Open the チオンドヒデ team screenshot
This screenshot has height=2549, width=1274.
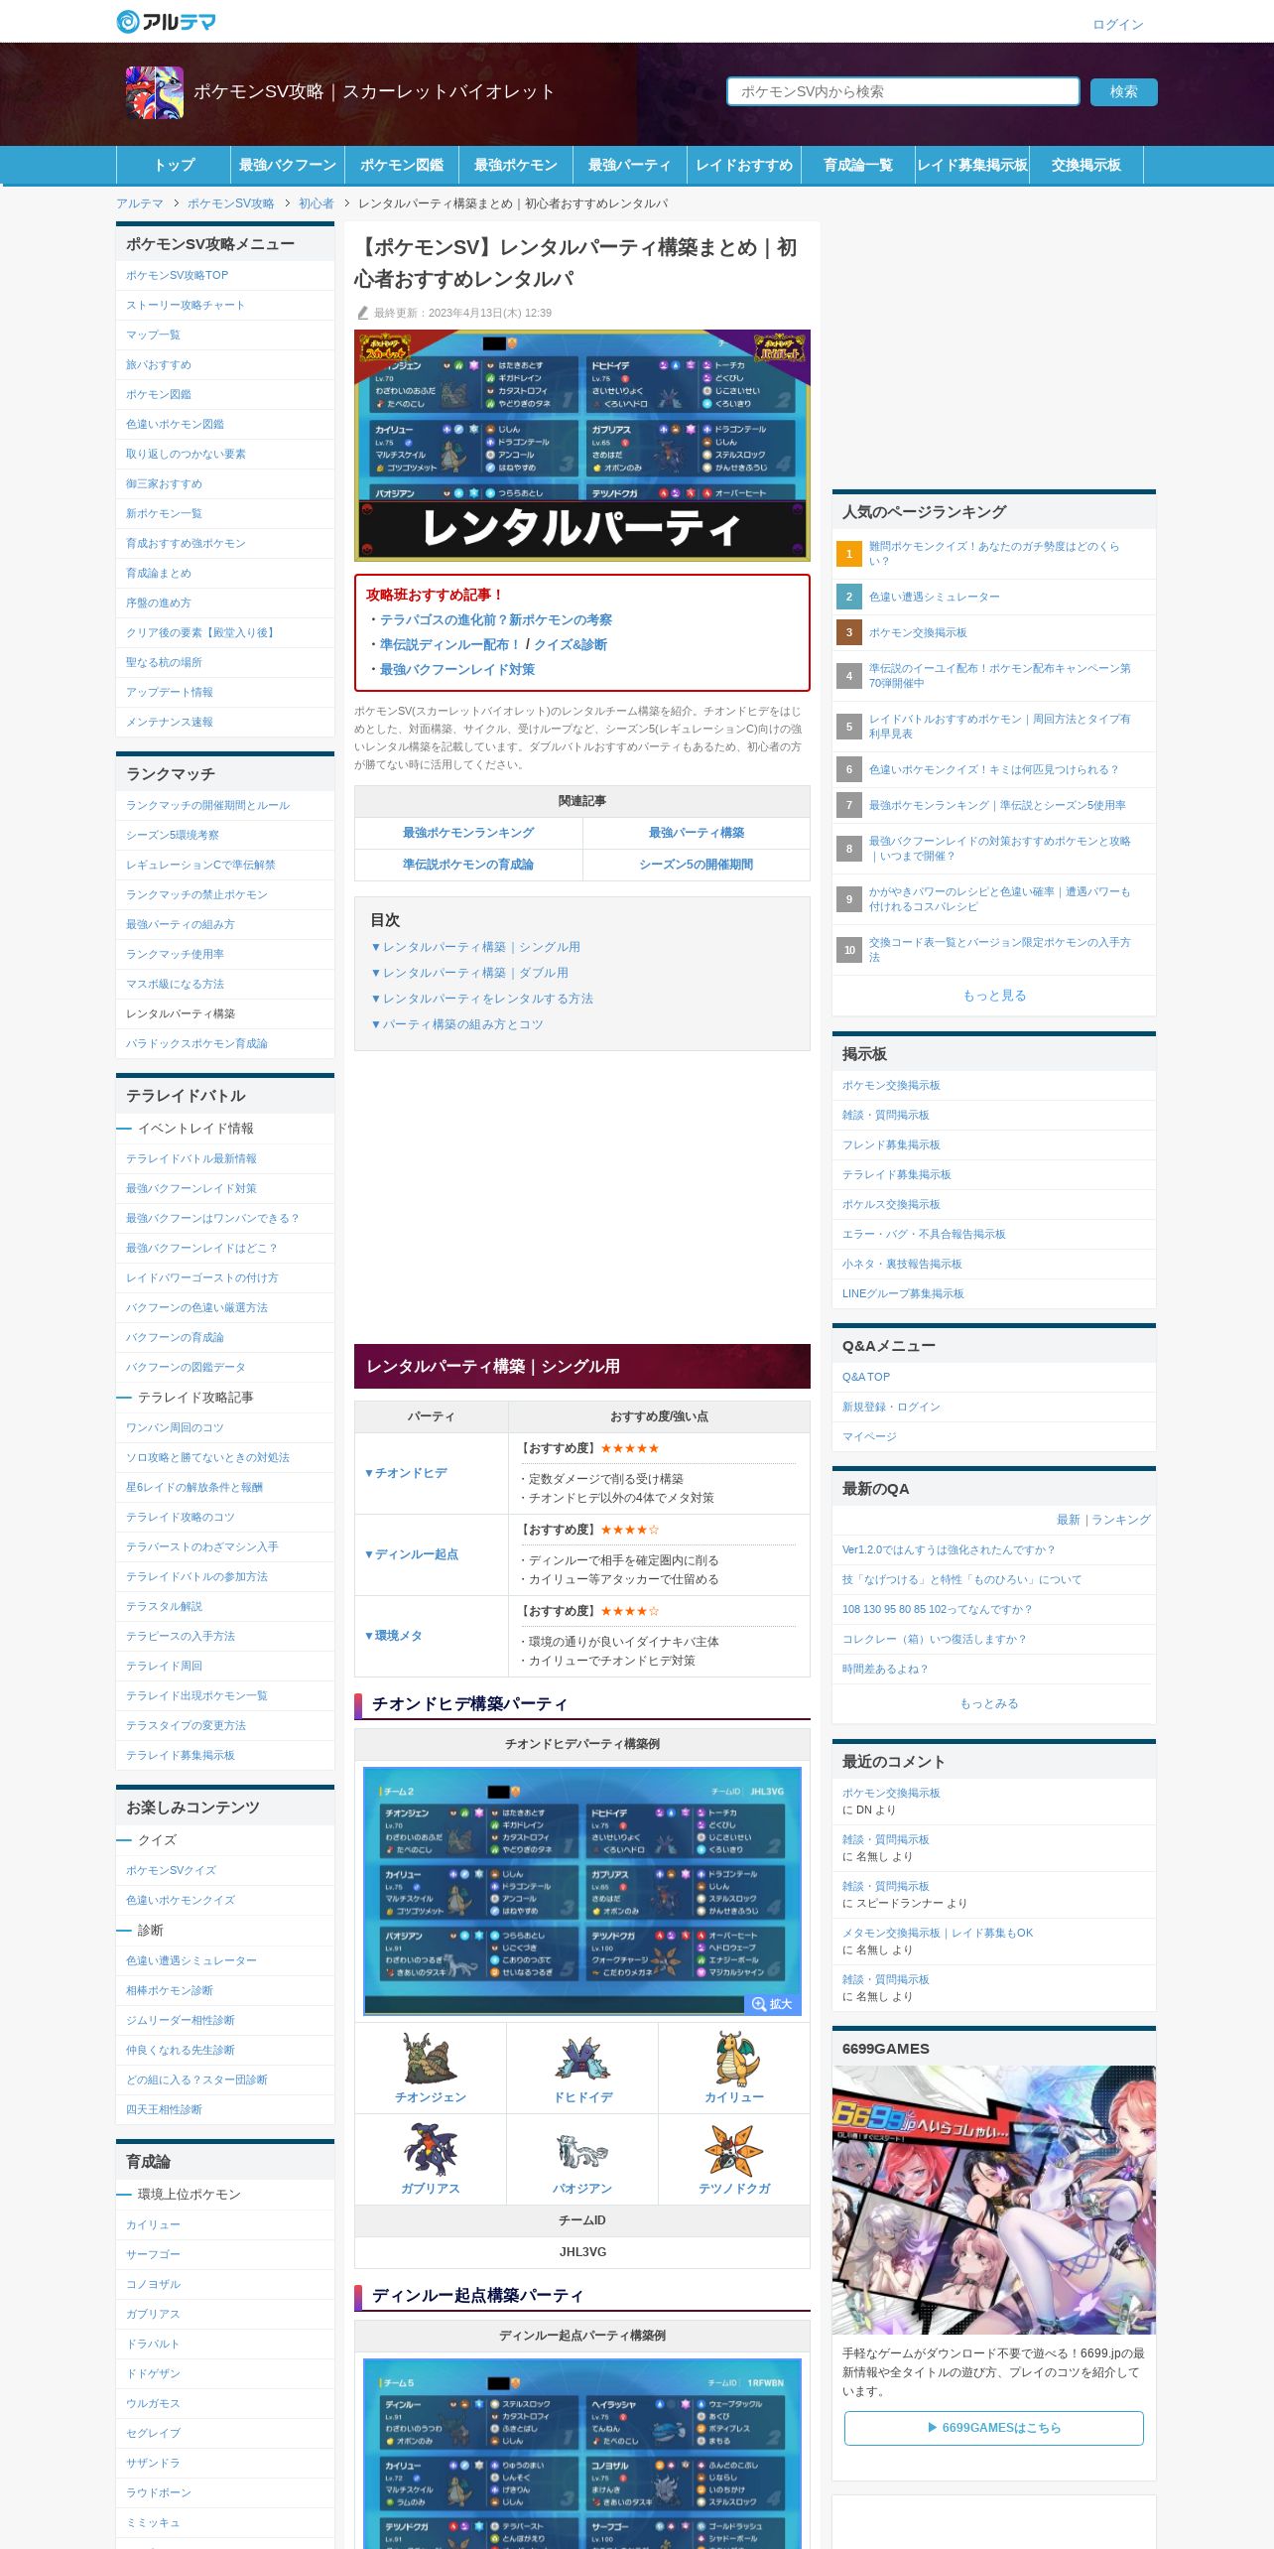point(582,1890)
